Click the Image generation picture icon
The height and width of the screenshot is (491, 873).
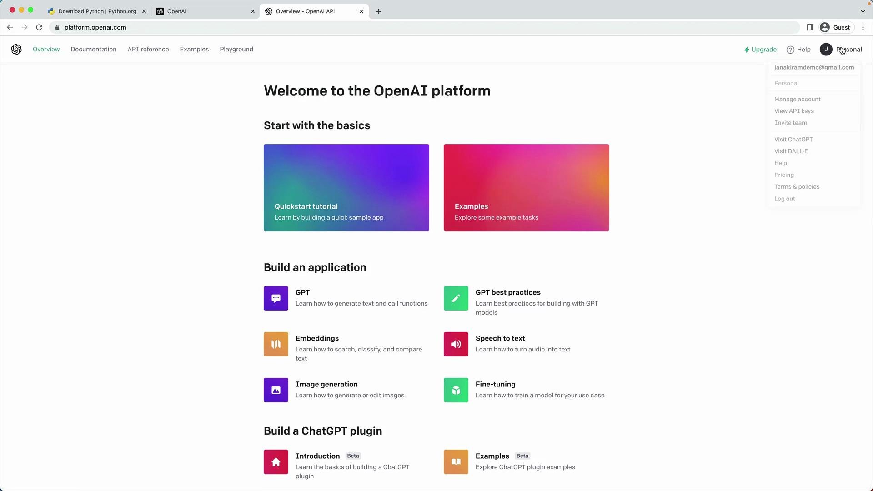(276, 390)
